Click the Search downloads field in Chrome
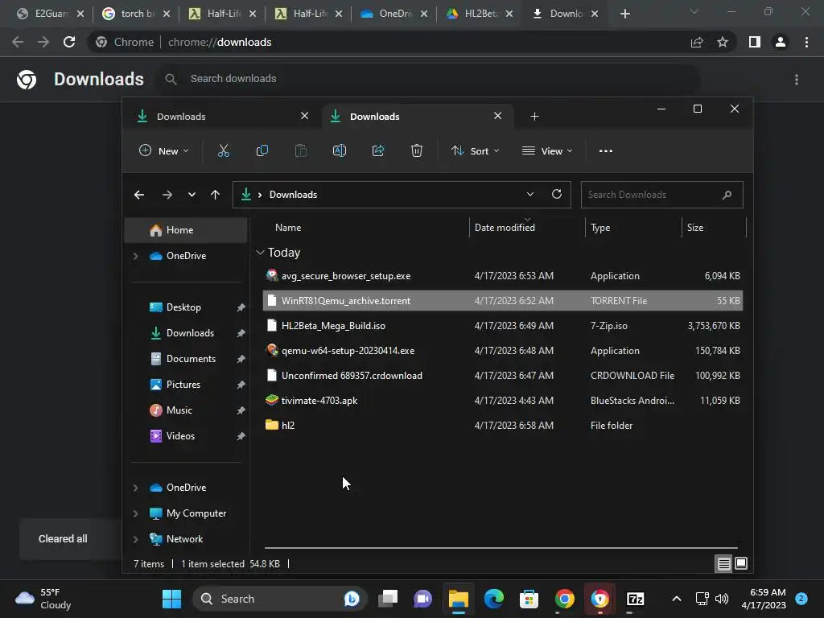Viewport: 824px width, 618px height. (428, 79)
